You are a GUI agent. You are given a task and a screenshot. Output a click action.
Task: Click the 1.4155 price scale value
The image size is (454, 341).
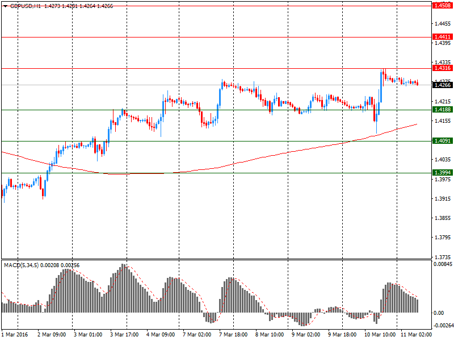click(443, 121)
